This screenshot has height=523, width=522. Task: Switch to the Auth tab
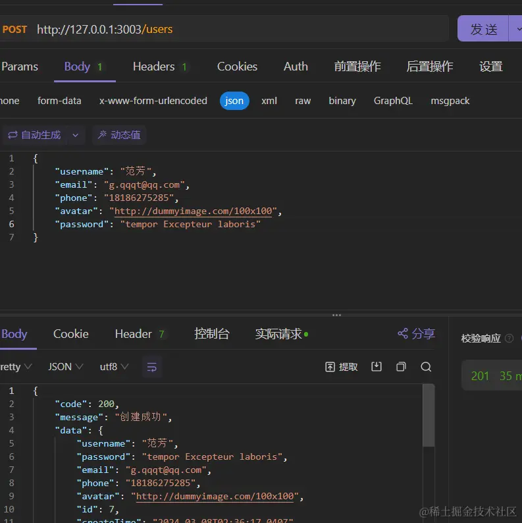(296, 67)
